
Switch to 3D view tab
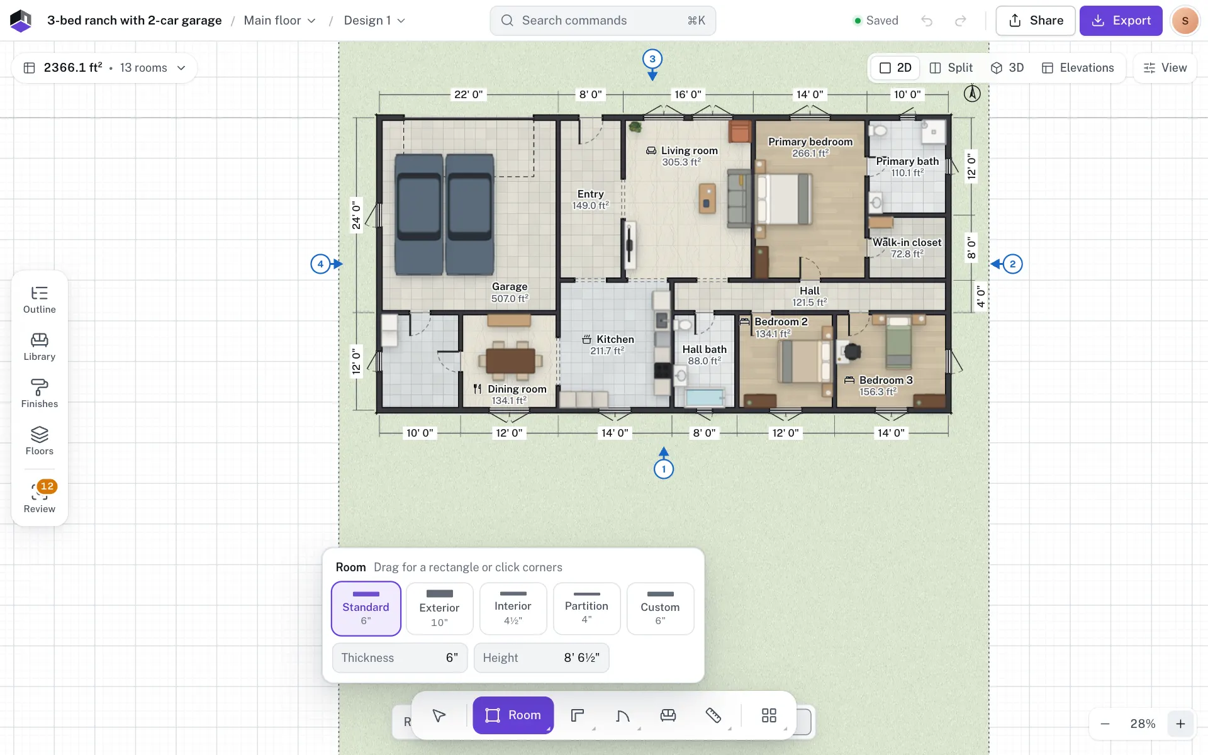click(x=1007, y=68)
